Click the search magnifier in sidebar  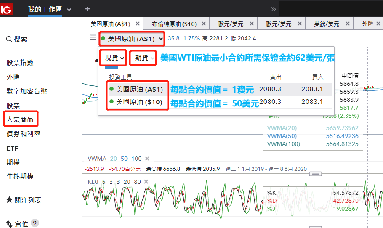click(9, 39)
